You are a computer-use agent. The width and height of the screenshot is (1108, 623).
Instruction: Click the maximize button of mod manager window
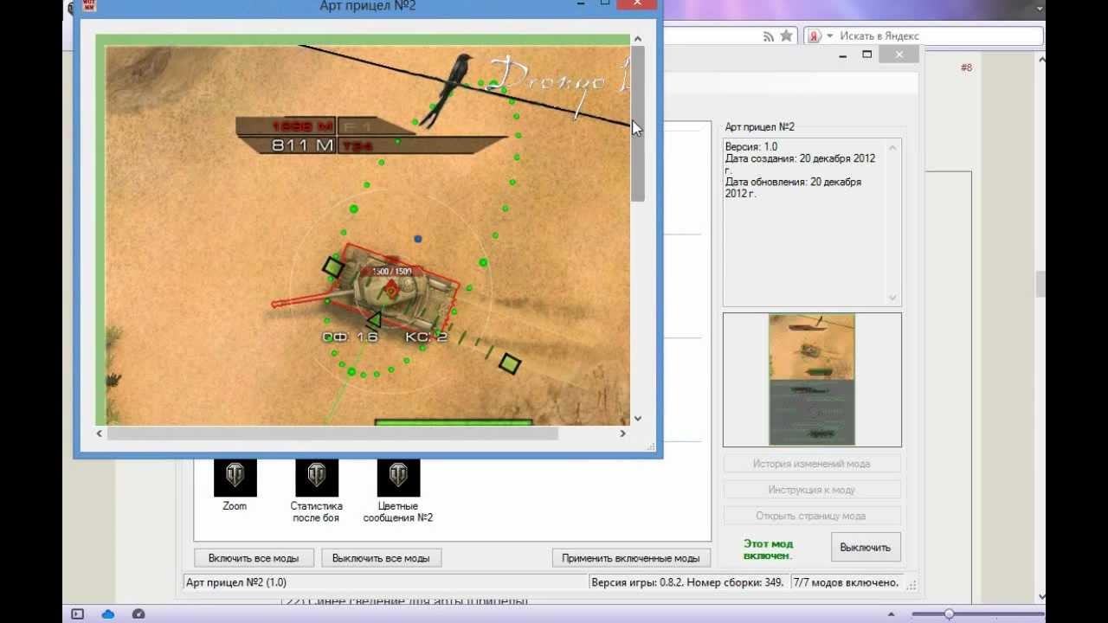867,55
